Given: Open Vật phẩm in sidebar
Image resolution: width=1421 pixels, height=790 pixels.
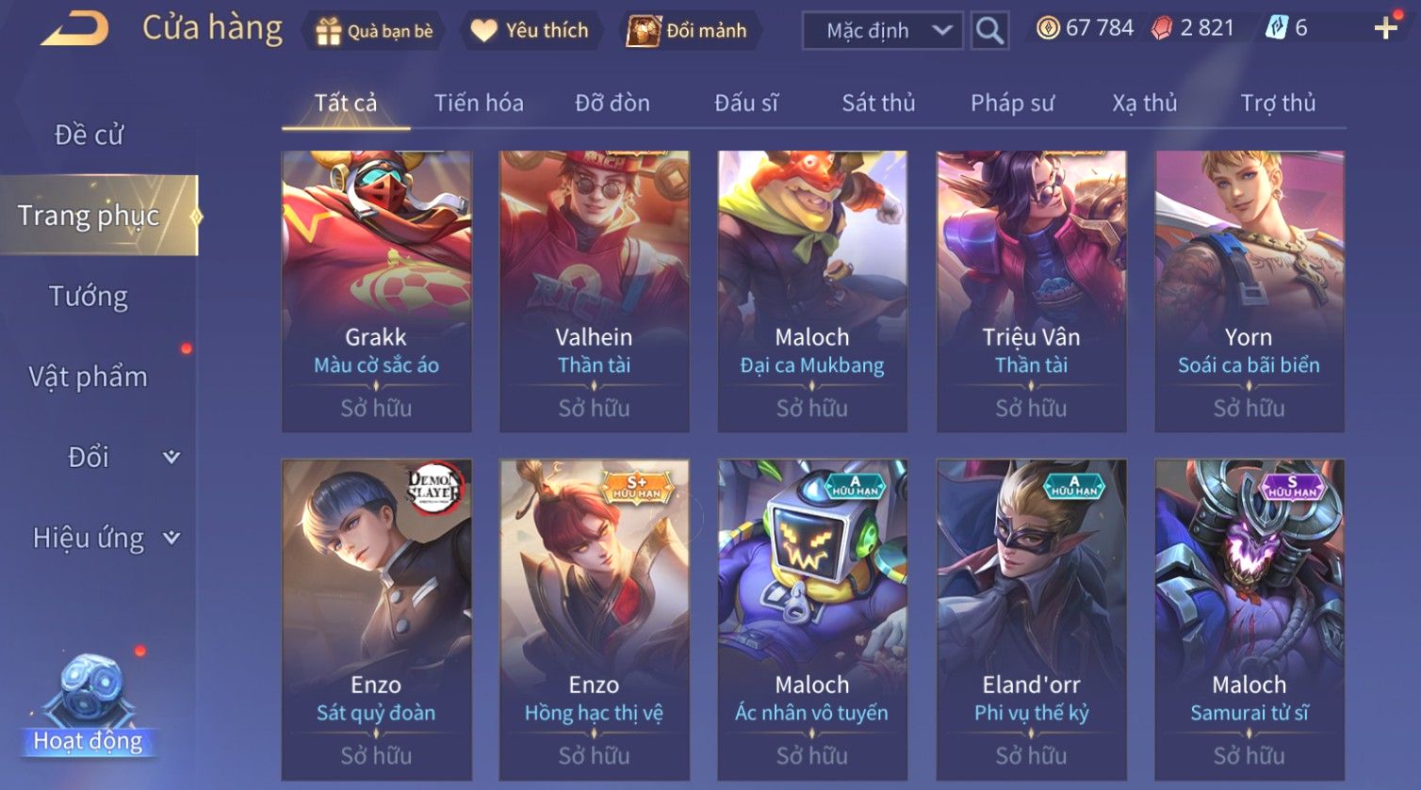Looking at the screenshot, I should point(89,378).
